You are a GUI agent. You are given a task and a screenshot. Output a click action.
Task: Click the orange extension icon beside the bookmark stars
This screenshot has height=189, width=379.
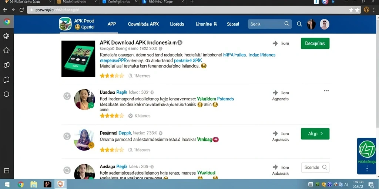coord(367,10)
